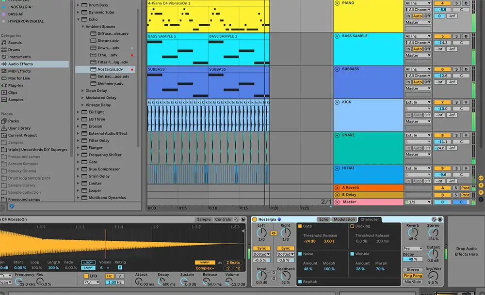Select the Mid/Side channel mode button
This screenshot has height=295, width=485.
[x=413, y=281]
